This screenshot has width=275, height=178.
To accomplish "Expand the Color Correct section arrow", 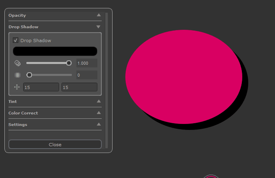I will tap(99, 113).
